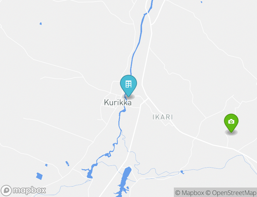Click the Mapbox logo circle icon
This screenshot has height=197, width=257.
(6, 190)
